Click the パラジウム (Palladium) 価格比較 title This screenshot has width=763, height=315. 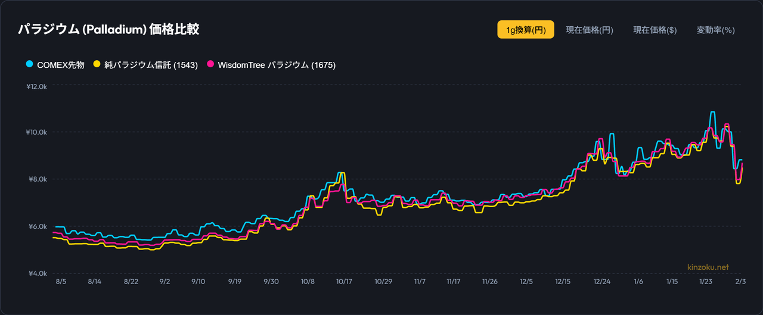(x=108, y=29)
